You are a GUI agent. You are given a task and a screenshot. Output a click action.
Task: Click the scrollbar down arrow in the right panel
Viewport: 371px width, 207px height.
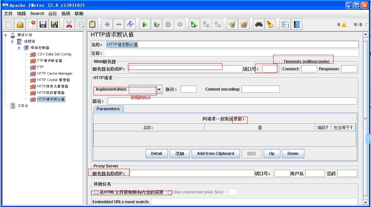point(366,203)
